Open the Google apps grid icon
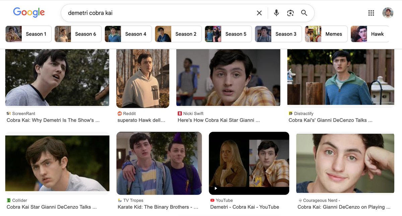Viewport: 402px width, 216px height. point(371,13)
